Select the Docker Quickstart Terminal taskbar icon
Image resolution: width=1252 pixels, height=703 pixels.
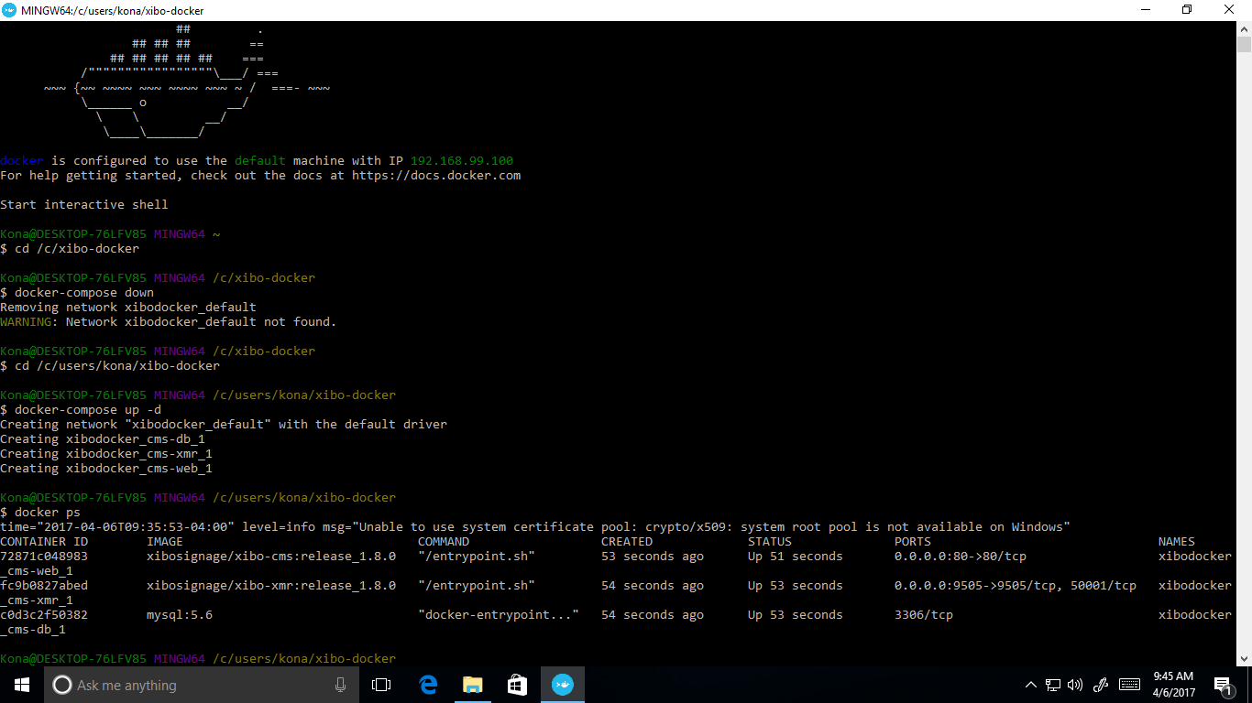pyautogui.click(x=562, y=685)
